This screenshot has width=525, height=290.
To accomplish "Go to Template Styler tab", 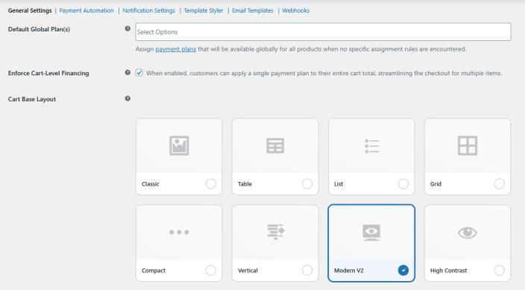I will [204, 10].
